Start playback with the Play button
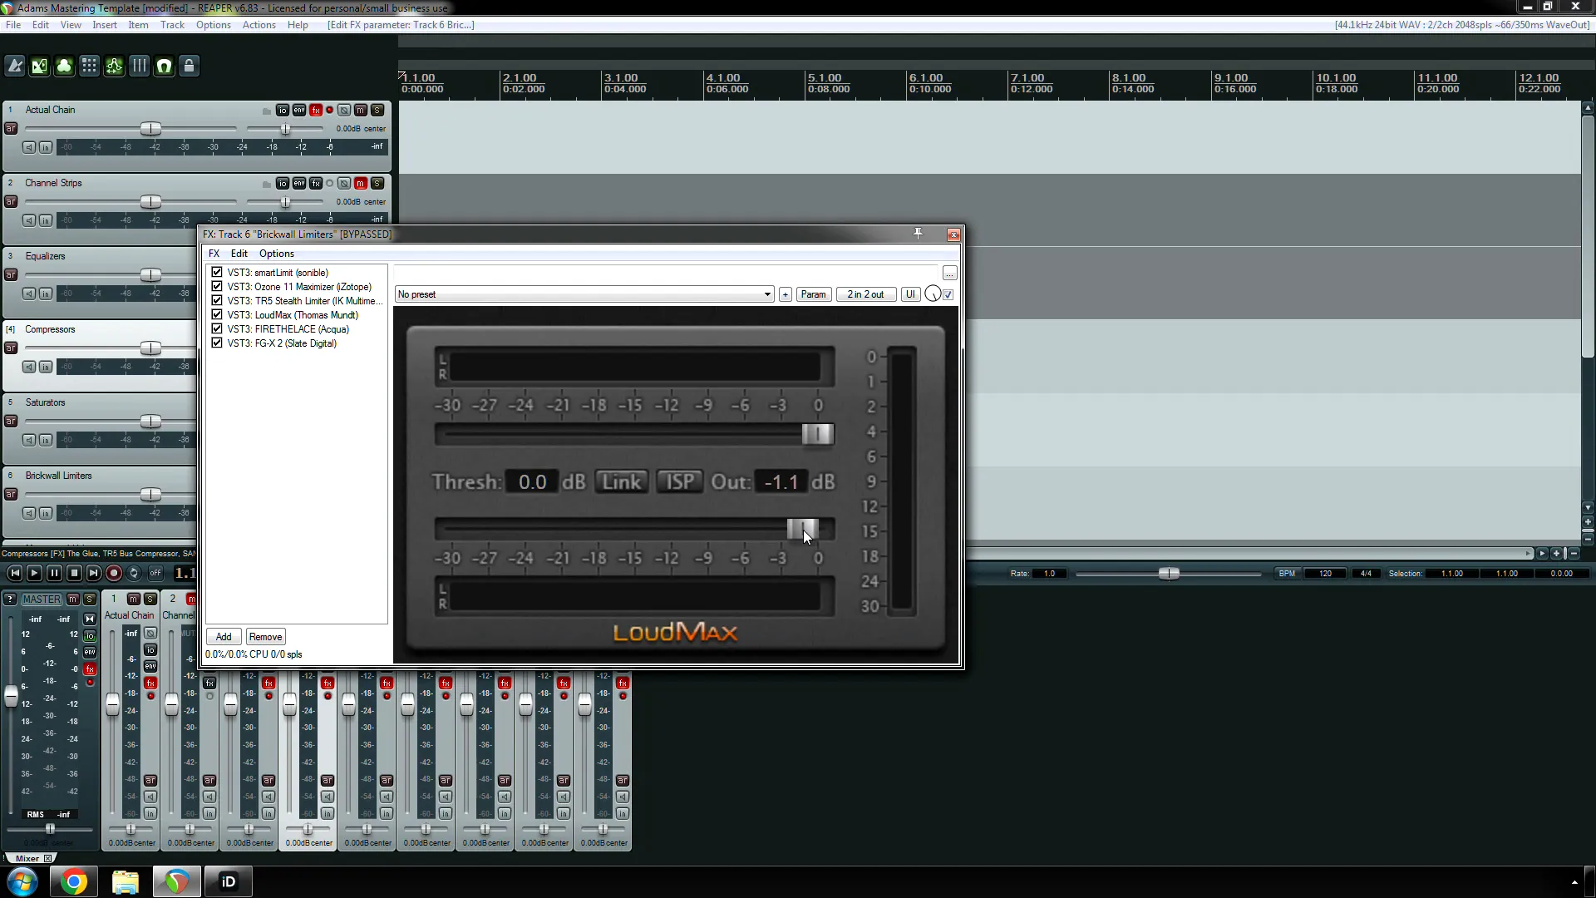The height and width of the screenshot is (898, 1596). [34, 573]
